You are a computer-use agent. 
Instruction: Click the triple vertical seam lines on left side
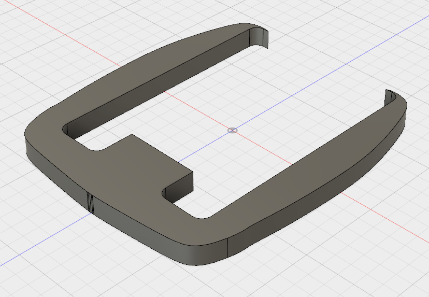pyautogui.click(x=90, y=203)
